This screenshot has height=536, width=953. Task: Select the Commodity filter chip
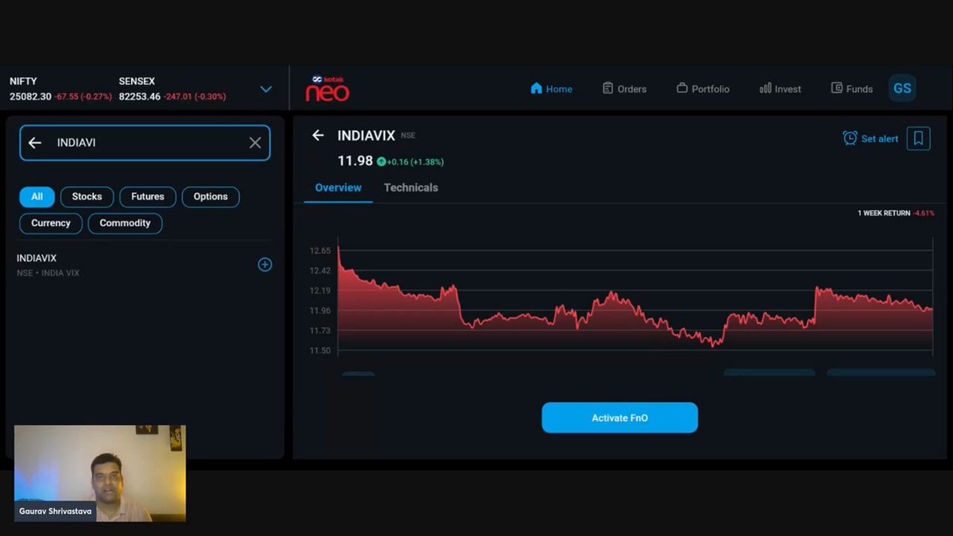point(125,223)
